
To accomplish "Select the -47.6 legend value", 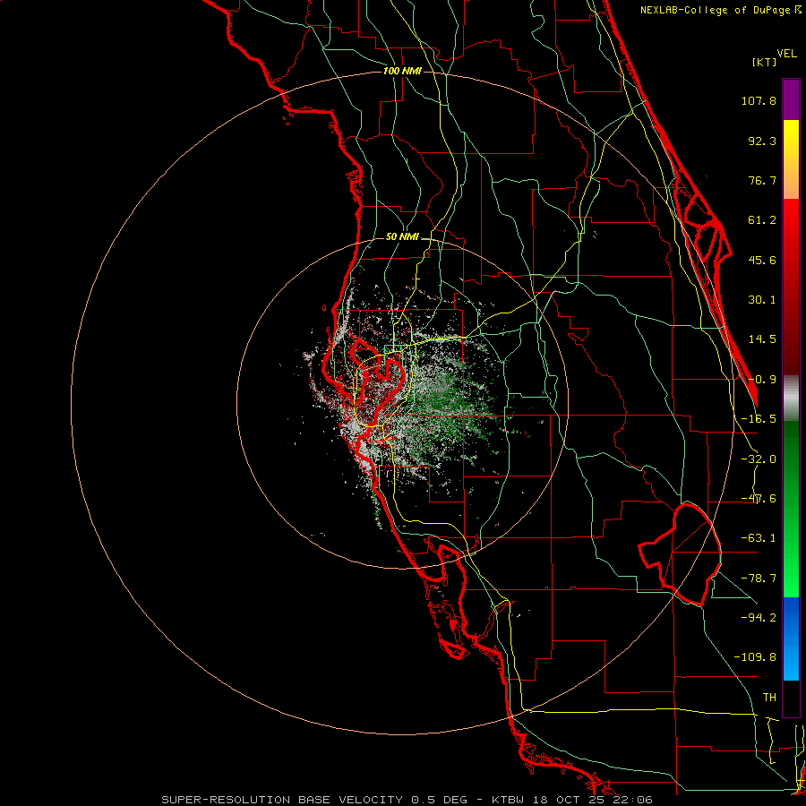I will pyautogui.click(x=759, y=499).
